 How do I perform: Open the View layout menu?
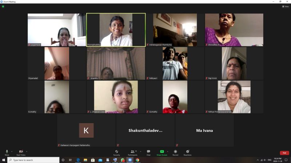(x=285, y=7)
